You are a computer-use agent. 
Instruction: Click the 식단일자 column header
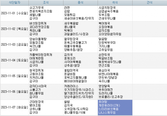(x=14, y=3)
